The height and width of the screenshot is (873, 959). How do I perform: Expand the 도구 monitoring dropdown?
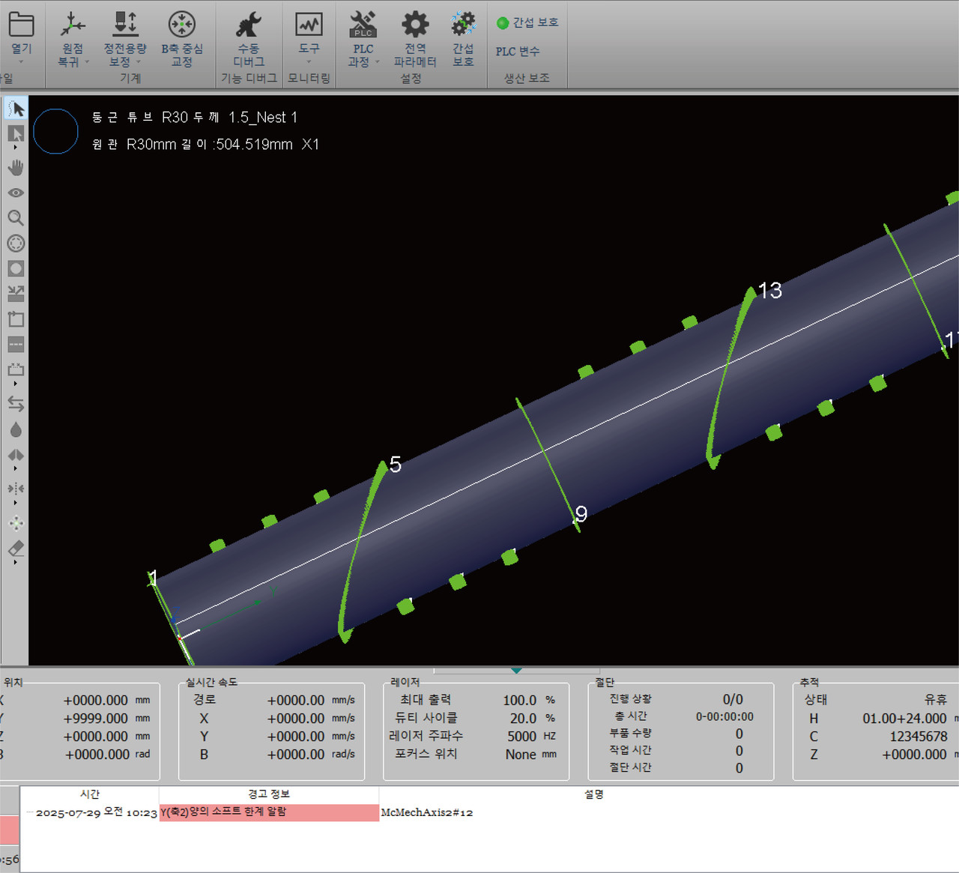[x=309, y=62]
